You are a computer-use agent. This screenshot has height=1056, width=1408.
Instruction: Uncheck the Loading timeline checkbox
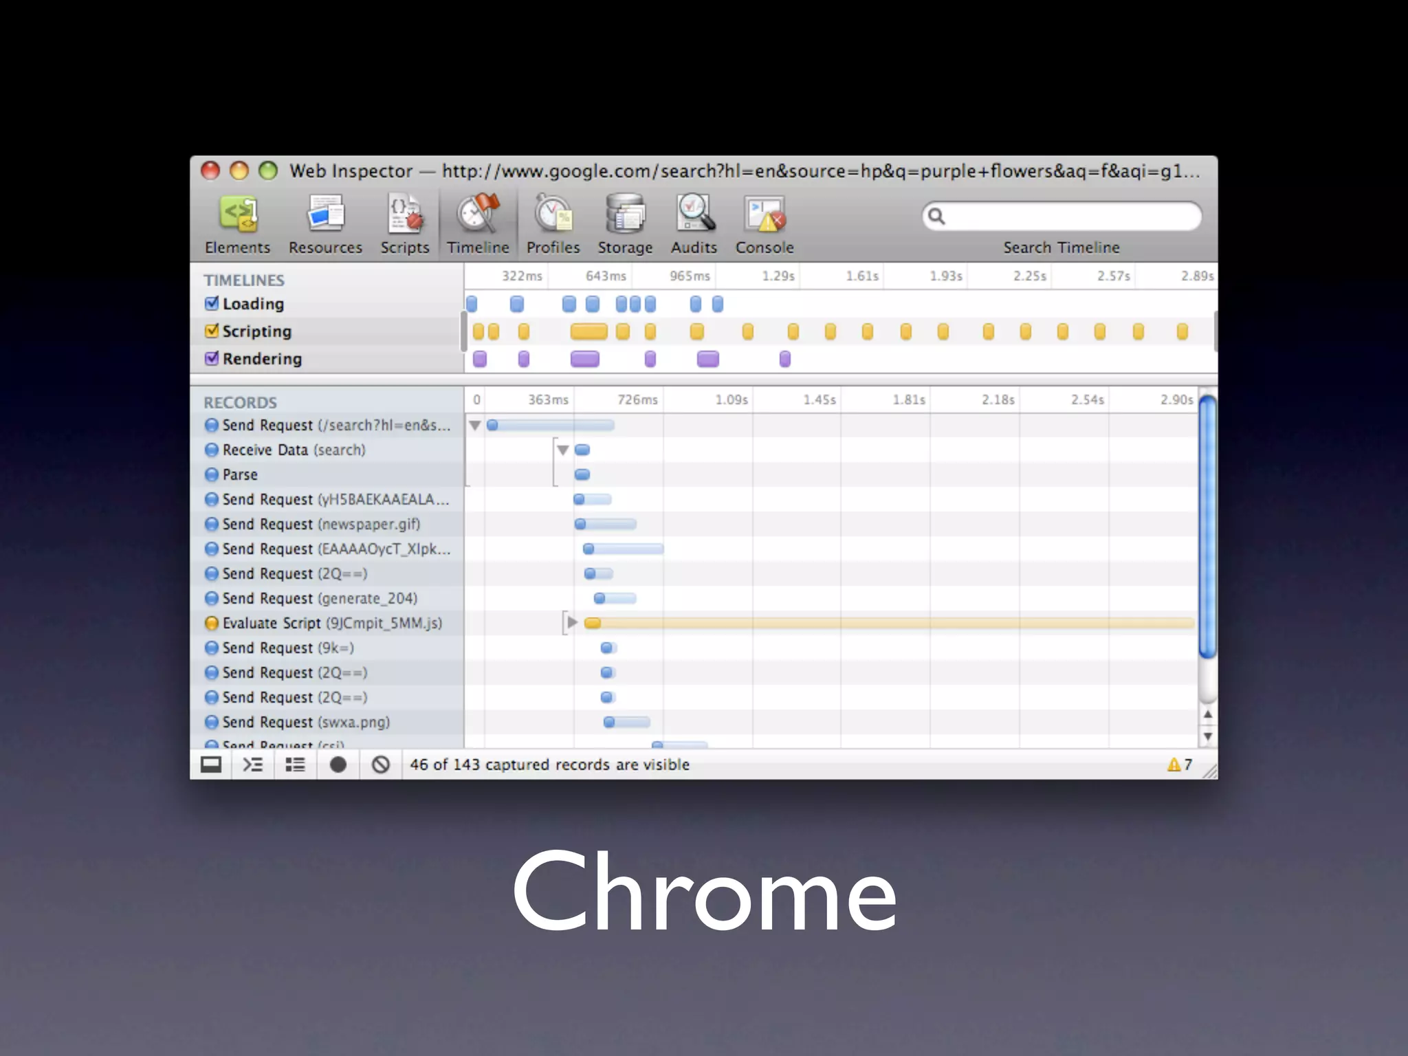pos(212,303)
